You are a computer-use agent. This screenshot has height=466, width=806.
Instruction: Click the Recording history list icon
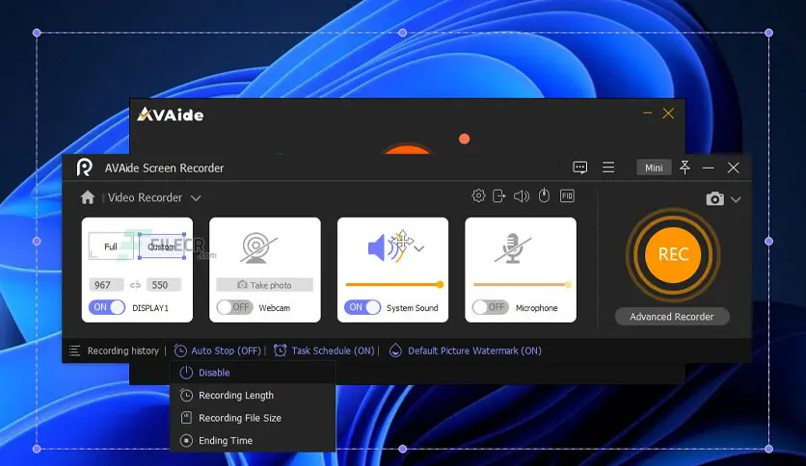[x=74, y=351]
